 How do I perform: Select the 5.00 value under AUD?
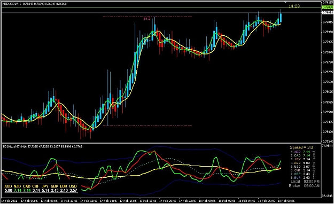[8, 190]
